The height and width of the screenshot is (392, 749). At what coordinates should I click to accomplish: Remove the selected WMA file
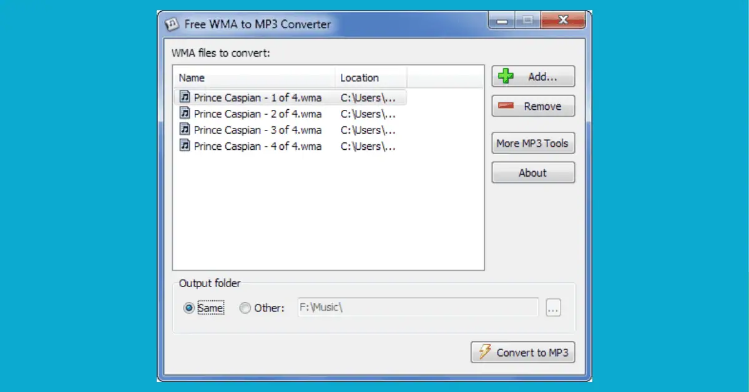click(533, 105)
